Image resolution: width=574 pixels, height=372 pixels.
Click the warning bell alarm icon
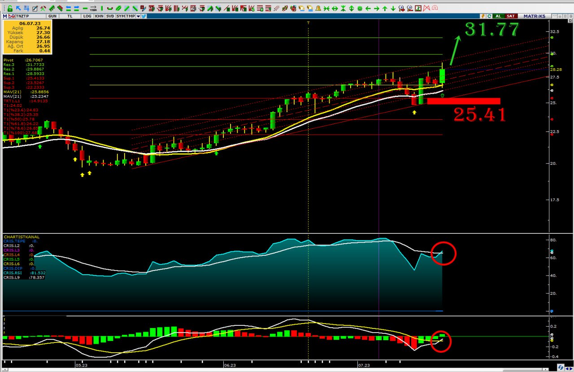[317, 9]
